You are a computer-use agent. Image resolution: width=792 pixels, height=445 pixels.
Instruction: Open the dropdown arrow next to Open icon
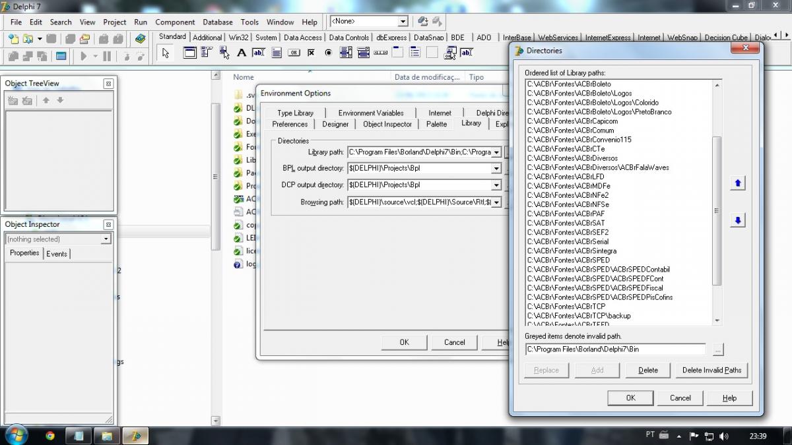coord(40,39)
